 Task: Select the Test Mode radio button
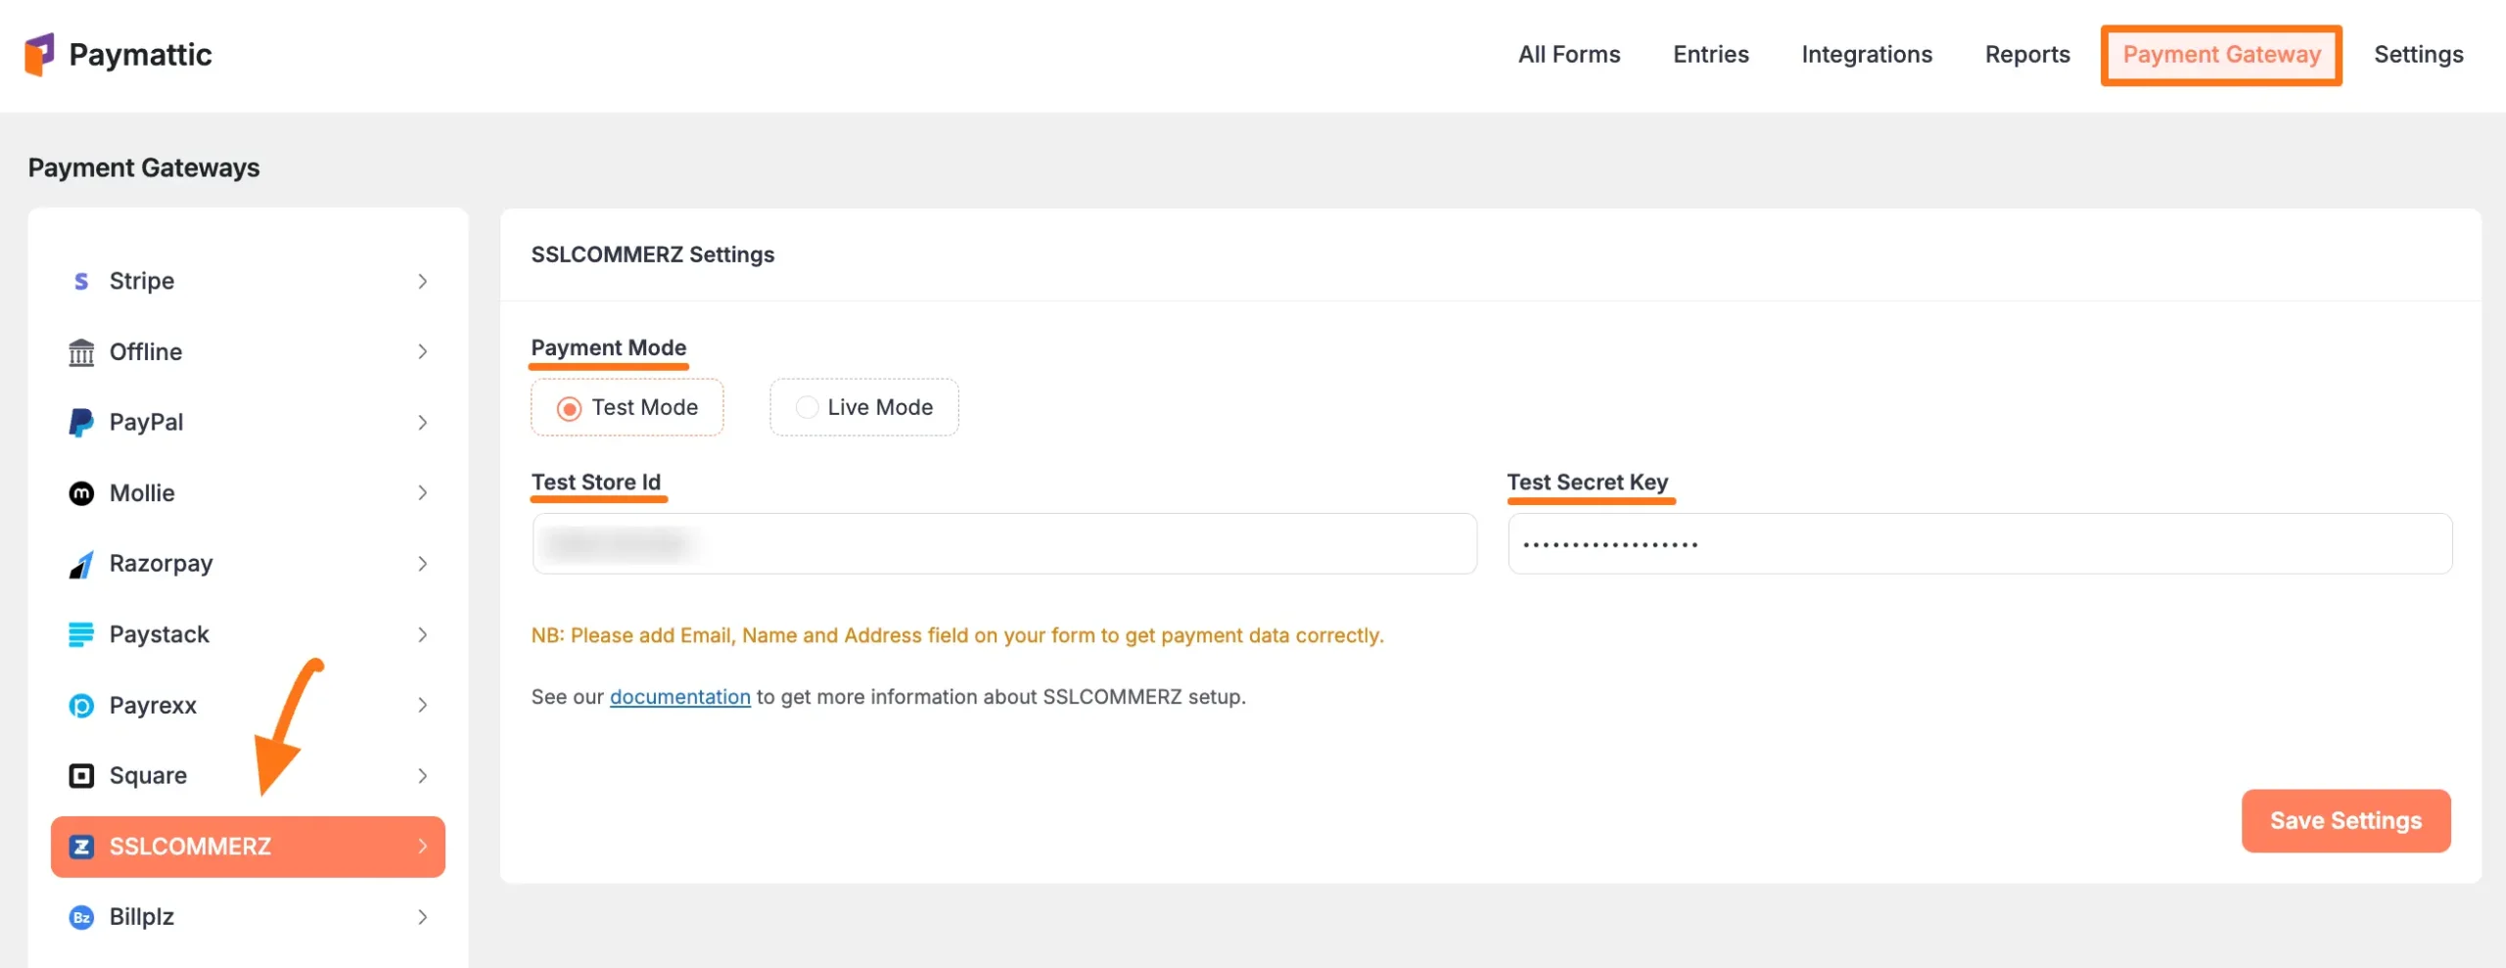tap(569, 408)
